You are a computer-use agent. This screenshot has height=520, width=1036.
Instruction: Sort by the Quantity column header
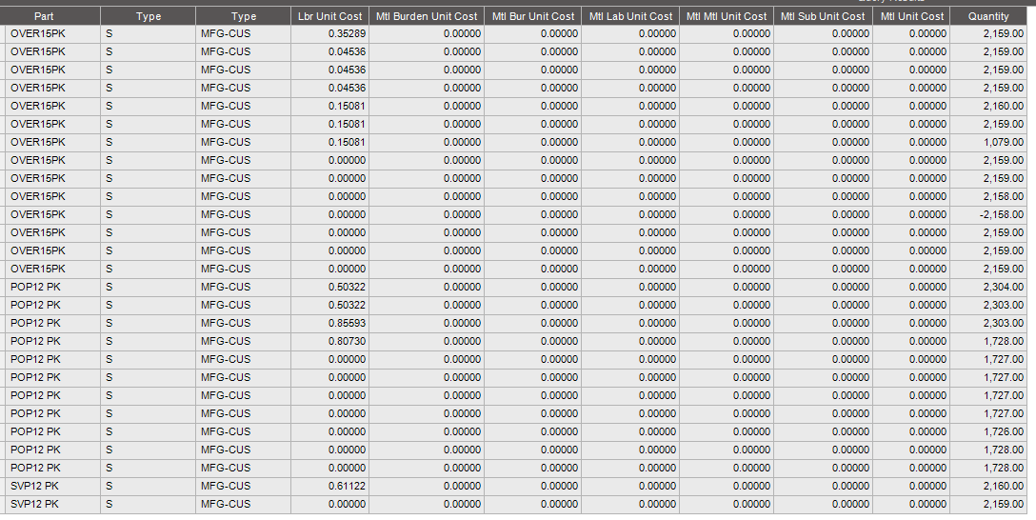coord(988,16)
